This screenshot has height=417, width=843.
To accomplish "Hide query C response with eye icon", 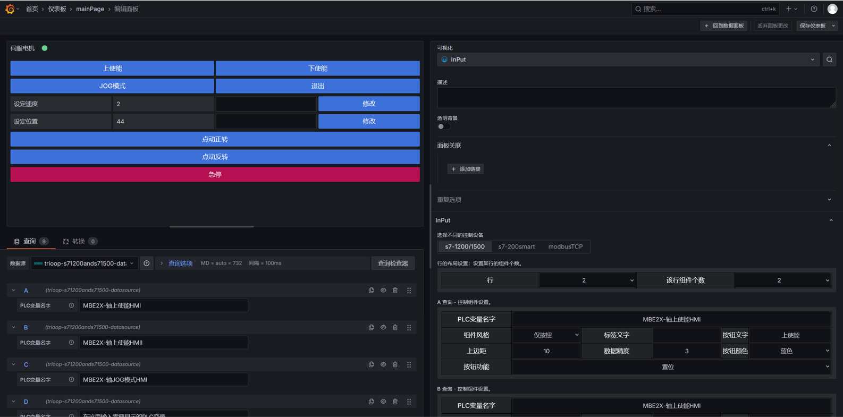I will (x=383, y=365).
